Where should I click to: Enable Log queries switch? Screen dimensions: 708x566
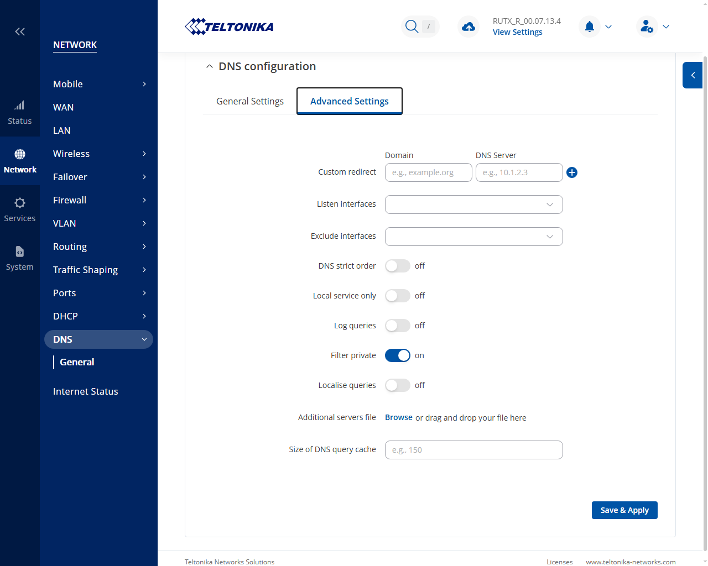click(x=398, y=326)
